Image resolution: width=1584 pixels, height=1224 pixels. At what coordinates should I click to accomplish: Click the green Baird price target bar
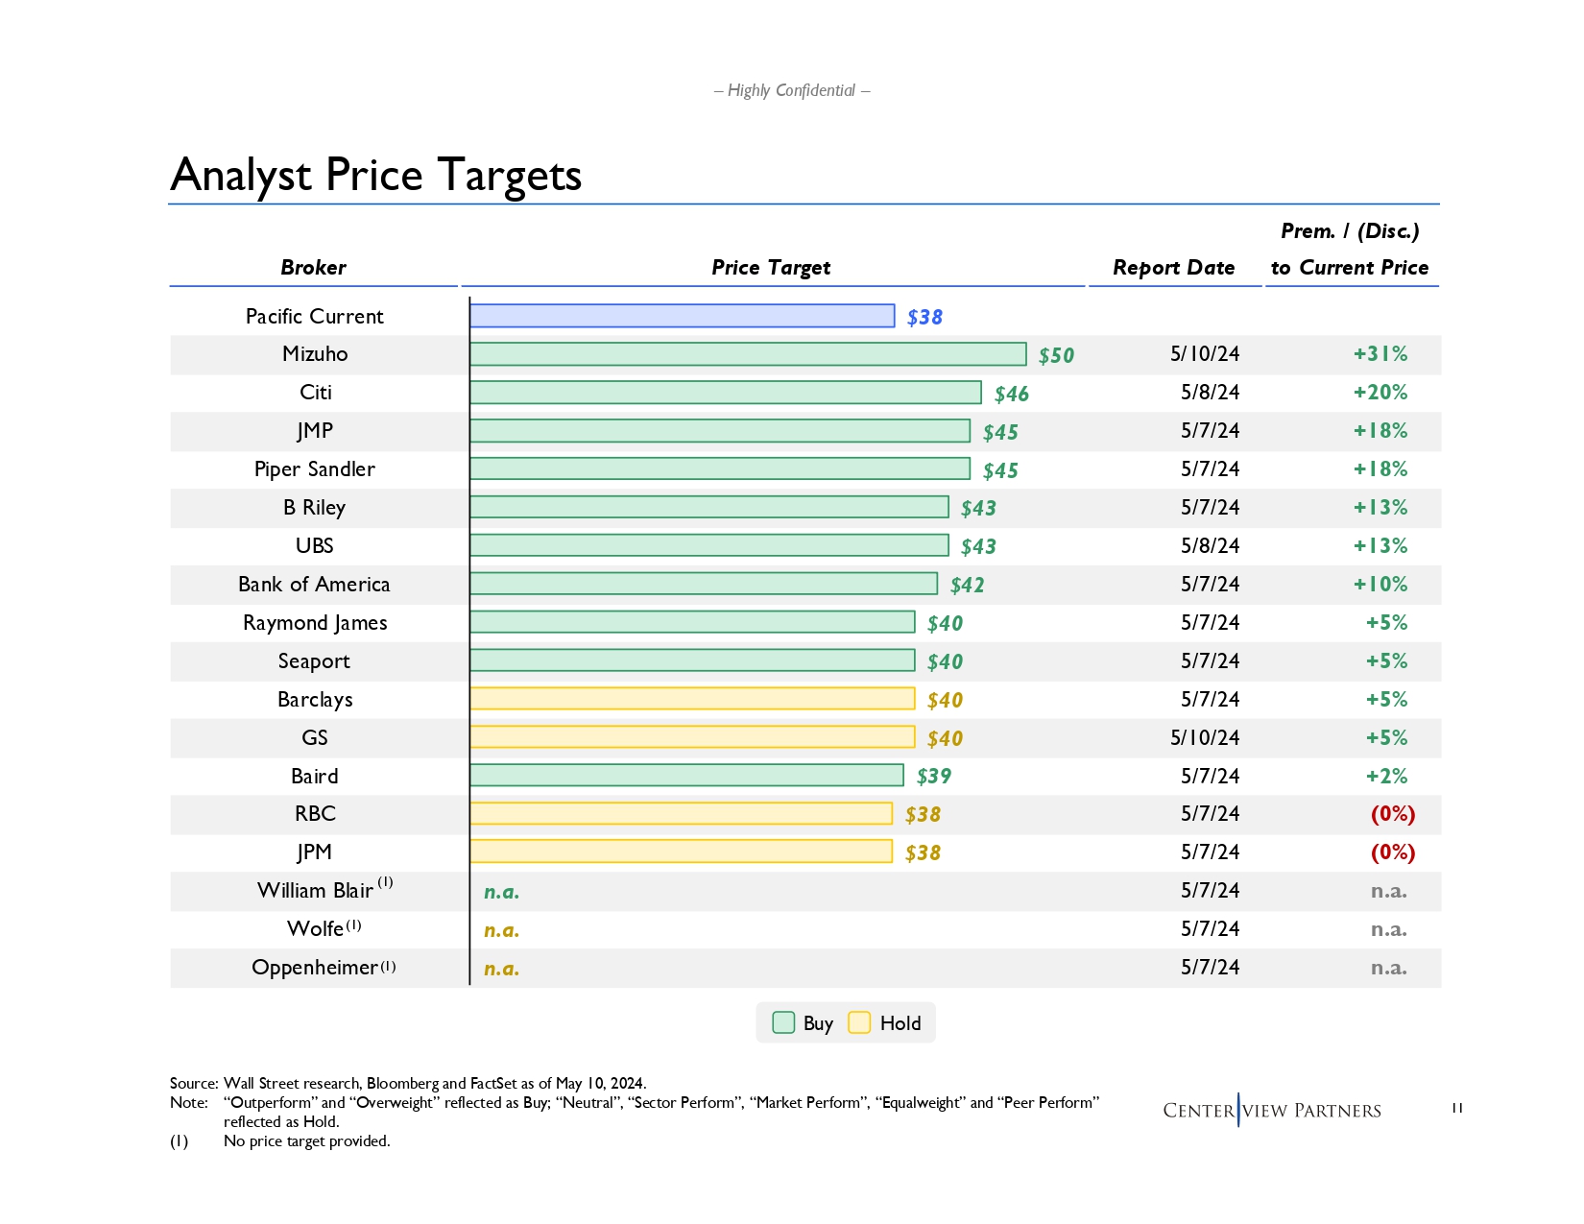point(687,776)
